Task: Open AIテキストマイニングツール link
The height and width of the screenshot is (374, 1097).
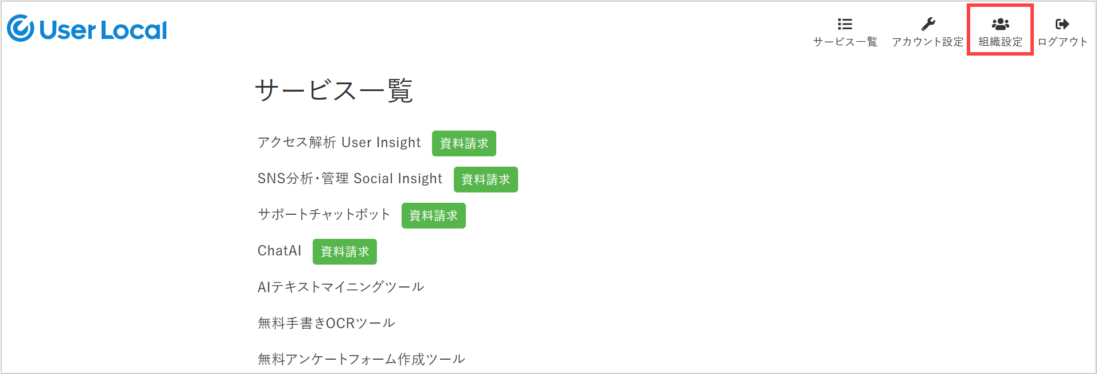Action: 341,287
